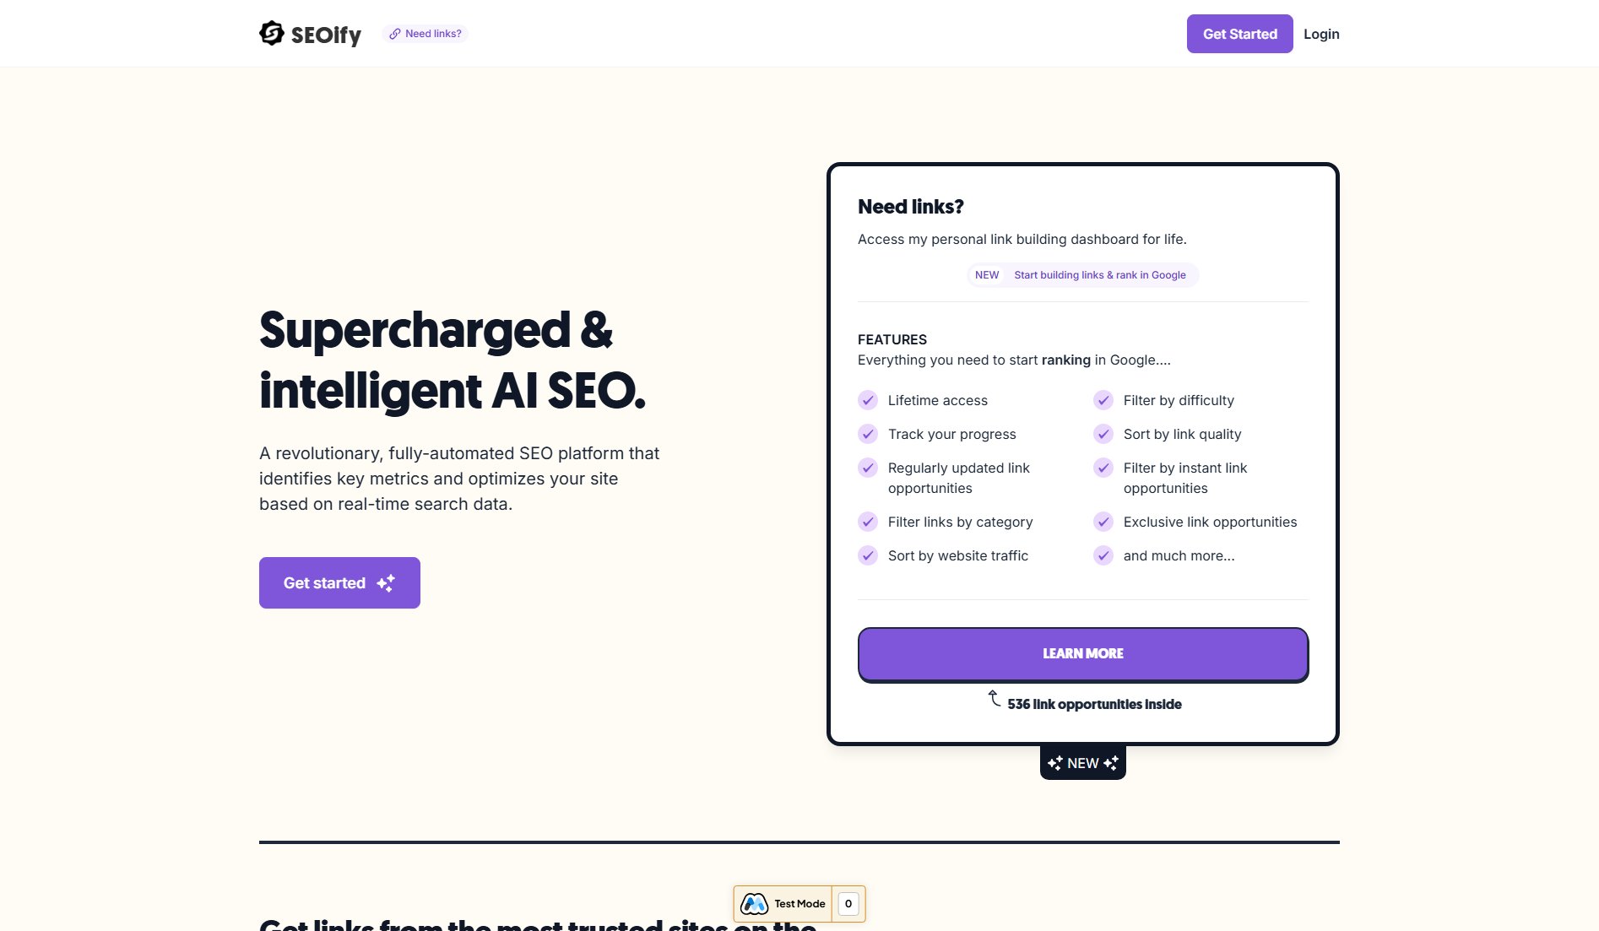Click the Test Mode blue M logo
The width and height of the screenshot is (1599, 931).
pyautogui.click(x=754, y=903)
